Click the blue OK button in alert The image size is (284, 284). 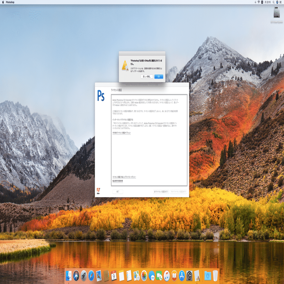coord(159,77)
